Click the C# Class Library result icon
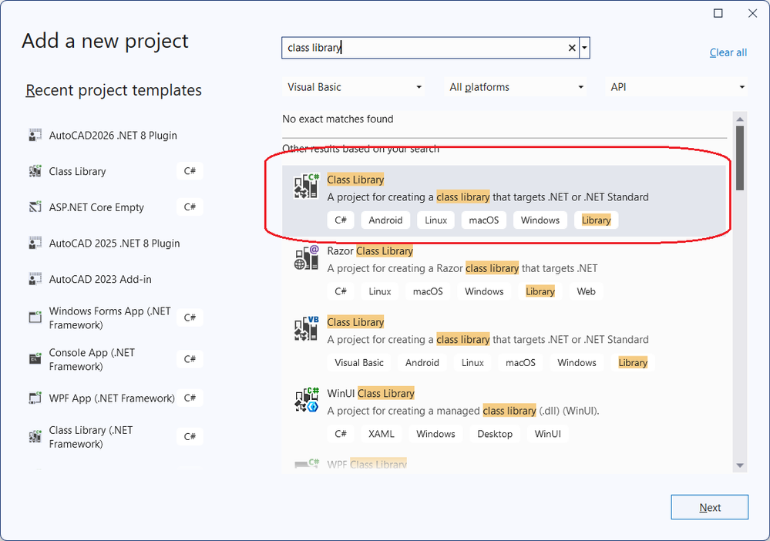 point(307,186)
